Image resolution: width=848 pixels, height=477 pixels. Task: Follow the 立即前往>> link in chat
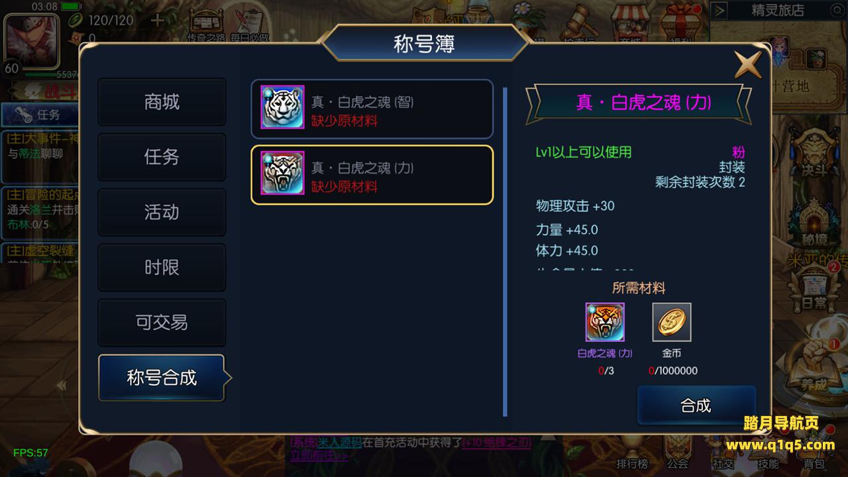pyautogui.click(x=319, y=456)
